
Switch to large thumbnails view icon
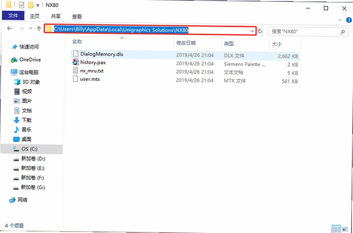click(x=345, y=229)
